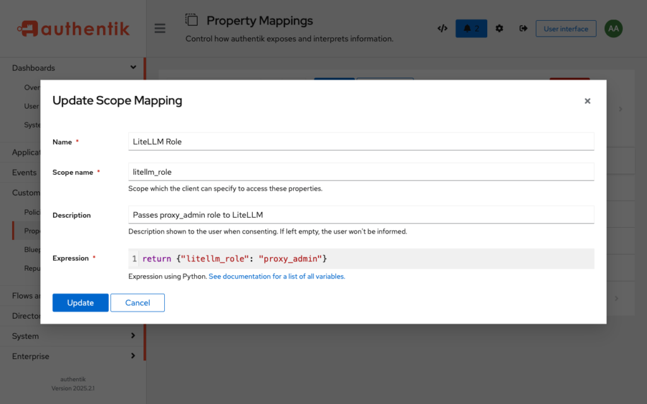Open notifications bell showing 2
The width and height of the screenshot is (647, 404).
pyautogui.click(x=471, y=28)
